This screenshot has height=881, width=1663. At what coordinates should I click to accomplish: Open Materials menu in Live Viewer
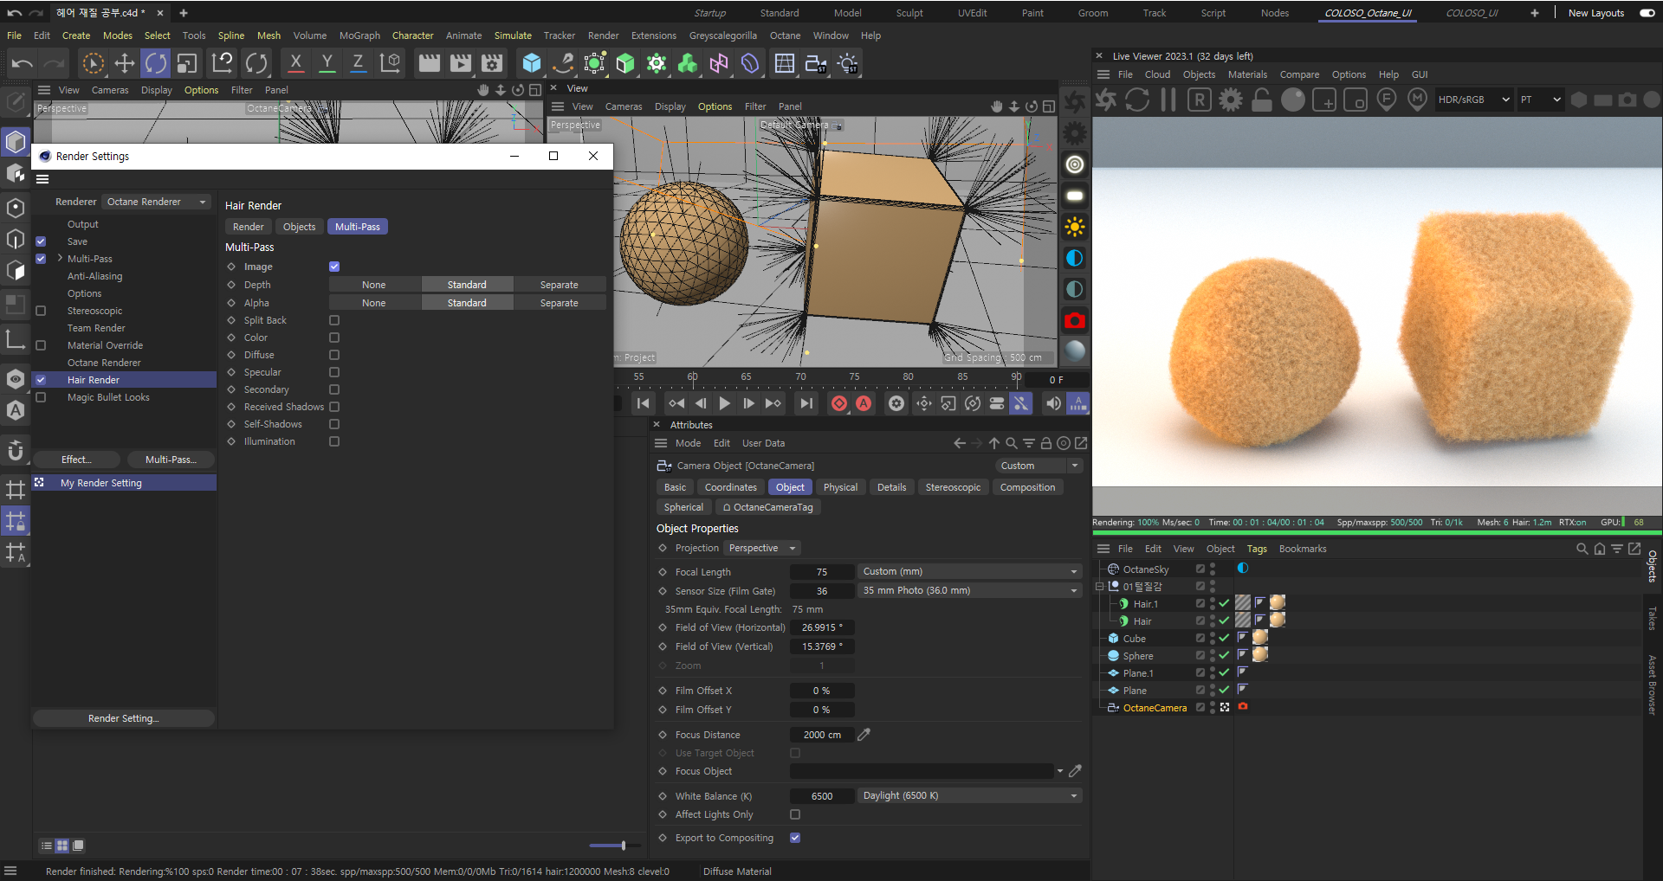[x=1247, y=74]
